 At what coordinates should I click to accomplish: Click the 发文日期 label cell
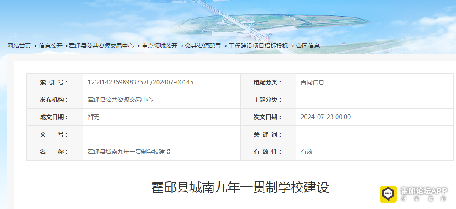(x=268, y=117)
